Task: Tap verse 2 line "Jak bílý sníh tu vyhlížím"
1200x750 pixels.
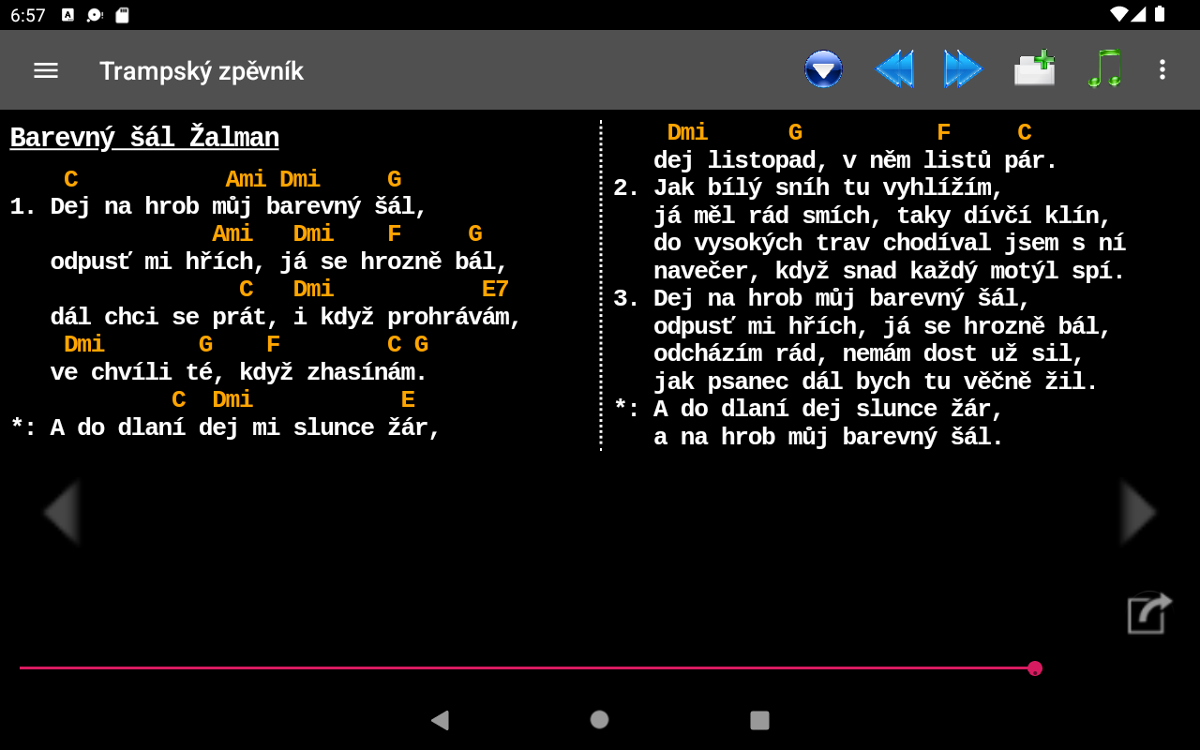Action: [x=829, y=187]
